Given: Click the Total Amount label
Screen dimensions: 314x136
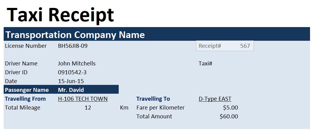Looking at the screenshot, I should (154, 117).
